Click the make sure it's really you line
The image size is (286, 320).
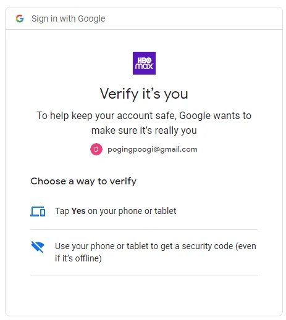tap(144, 131)
